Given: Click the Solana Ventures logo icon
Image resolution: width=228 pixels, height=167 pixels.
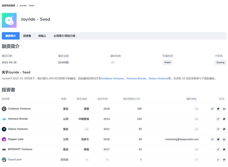Looking at the screenshot, I should (4, 129).
